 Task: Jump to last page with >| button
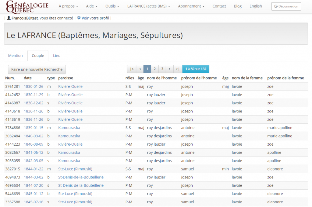[x=178, y=69]
